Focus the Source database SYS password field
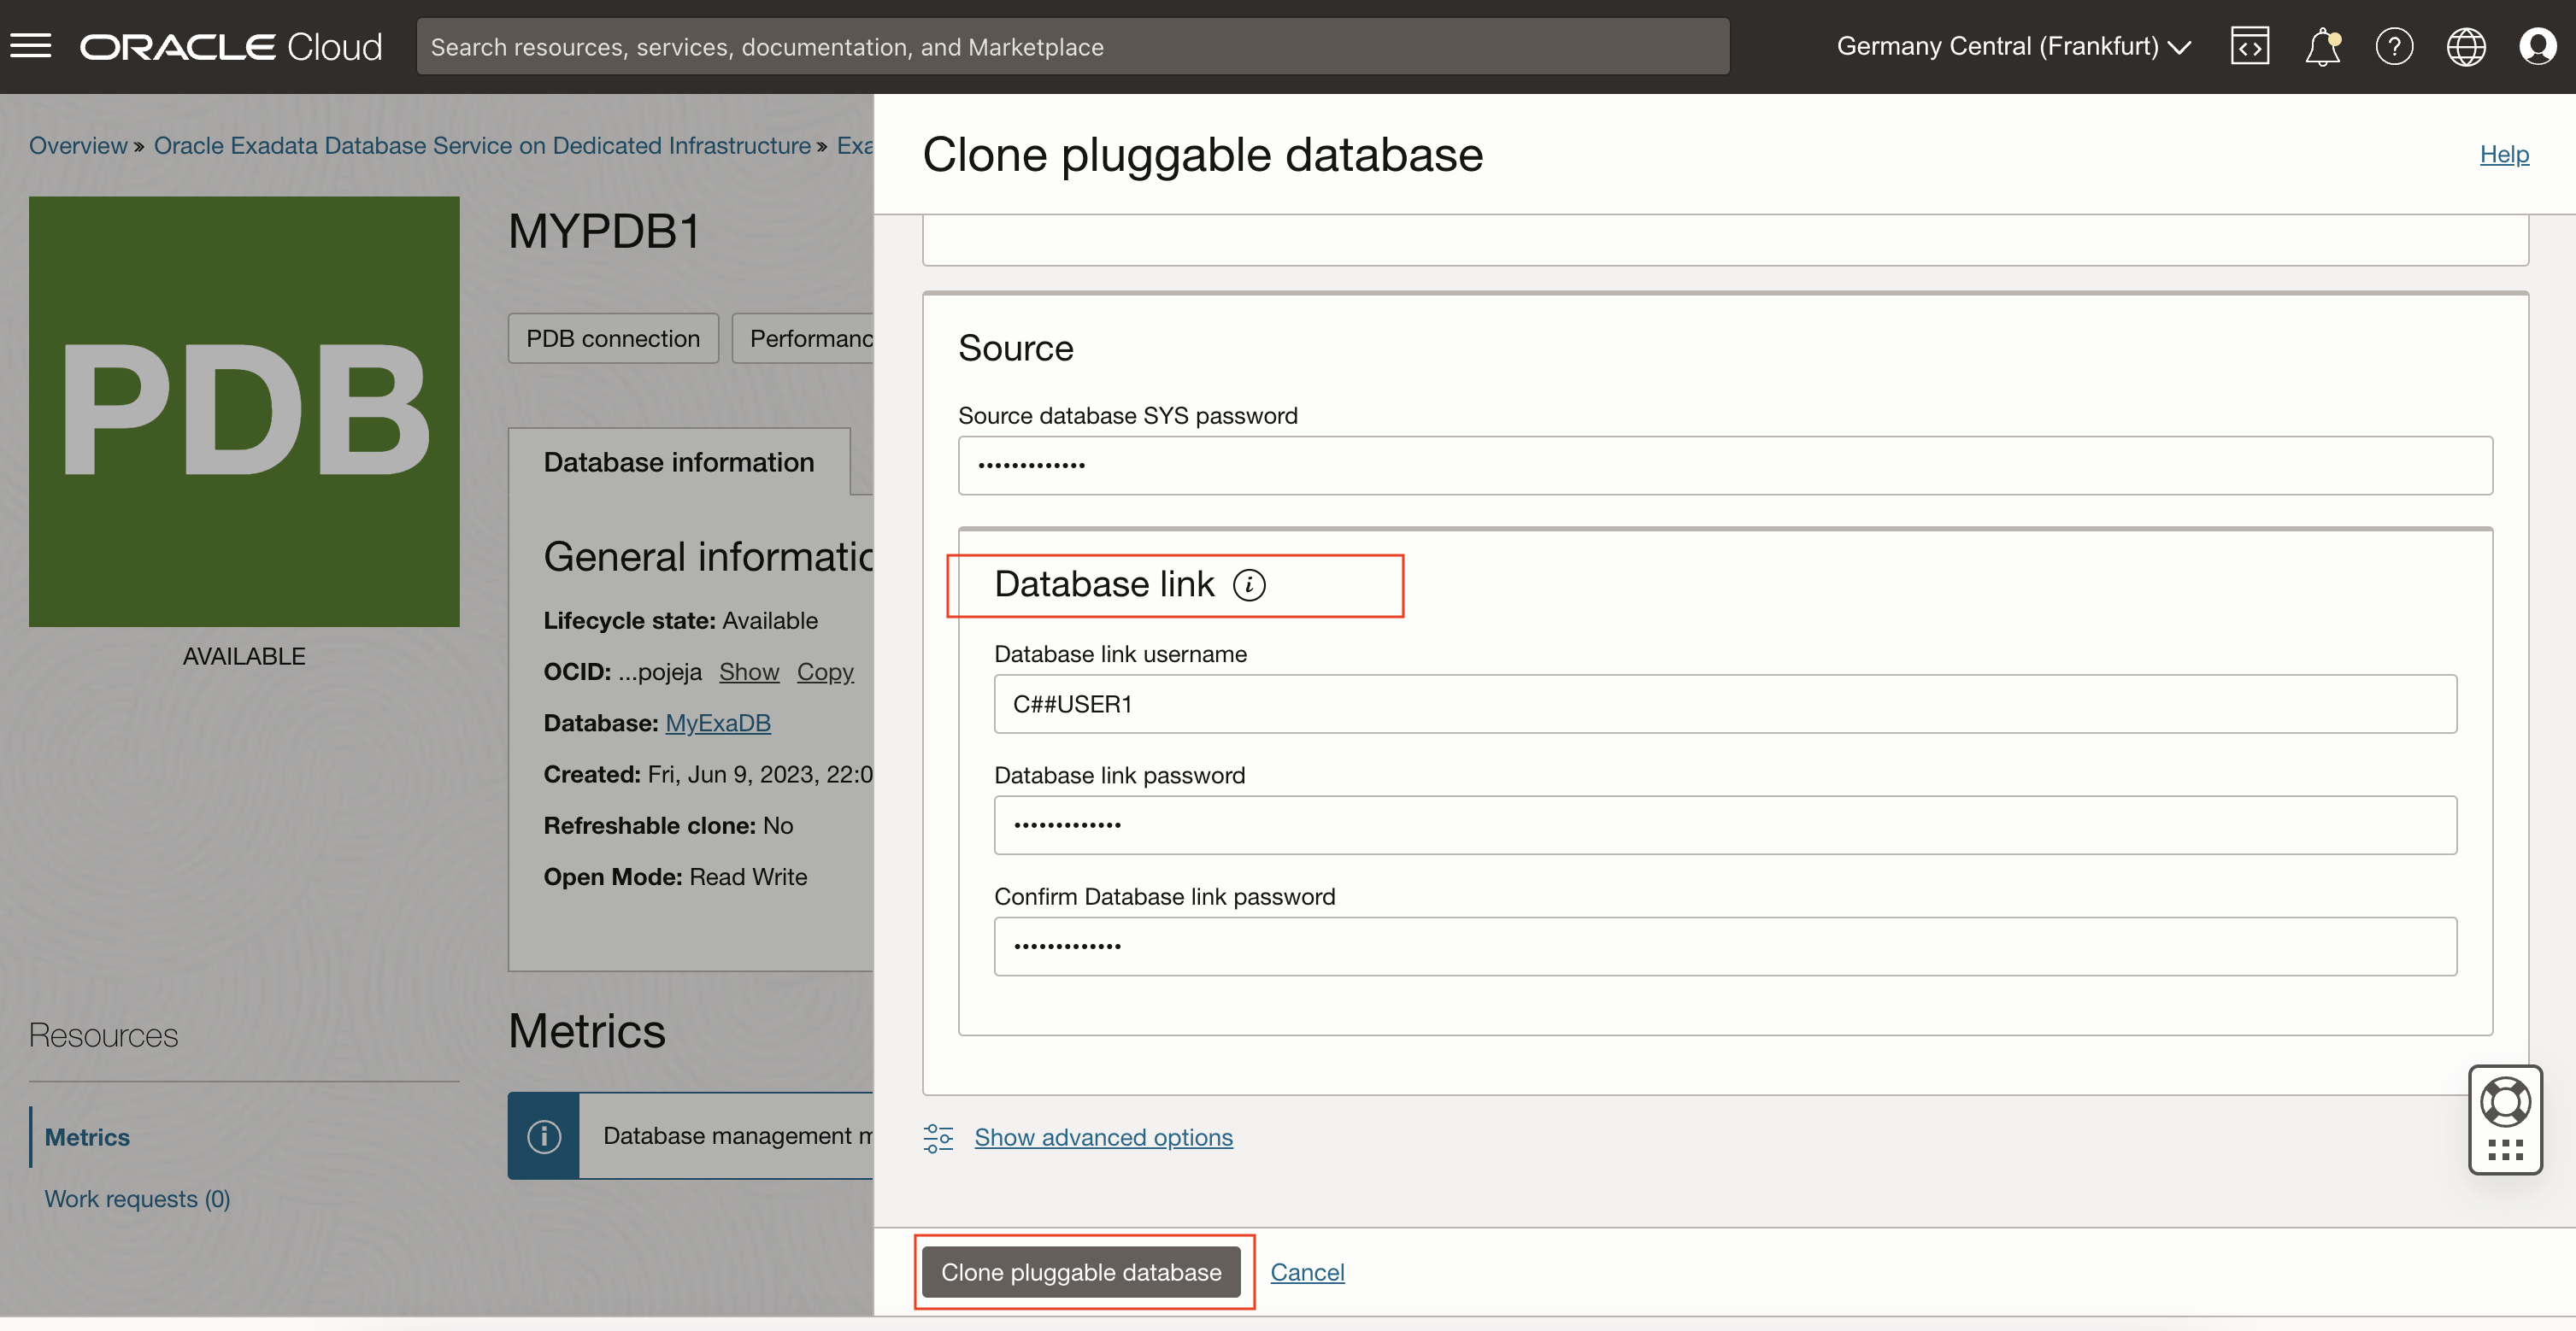The width and height of the screenshot is (2576, 1331). tap(1725, 466)
